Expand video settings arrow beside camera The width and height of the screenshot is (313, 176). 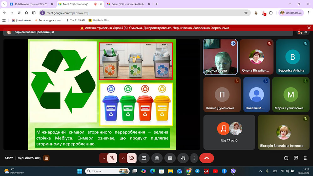[123, 158]
